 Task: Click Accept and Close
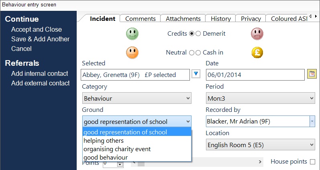(x=37, y=29)
